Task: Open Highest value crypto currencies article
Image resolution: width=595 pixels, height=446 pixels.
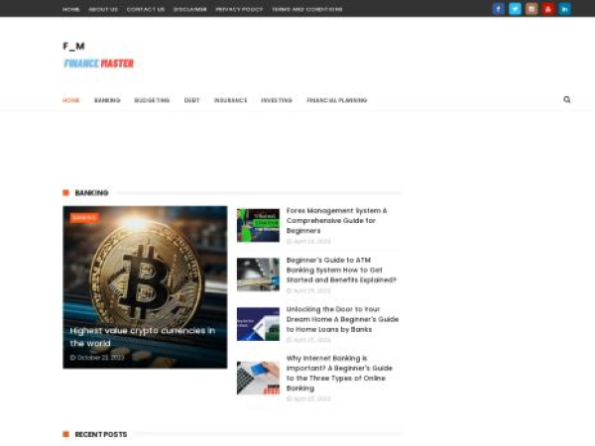Action: click(x=143, y=337)
